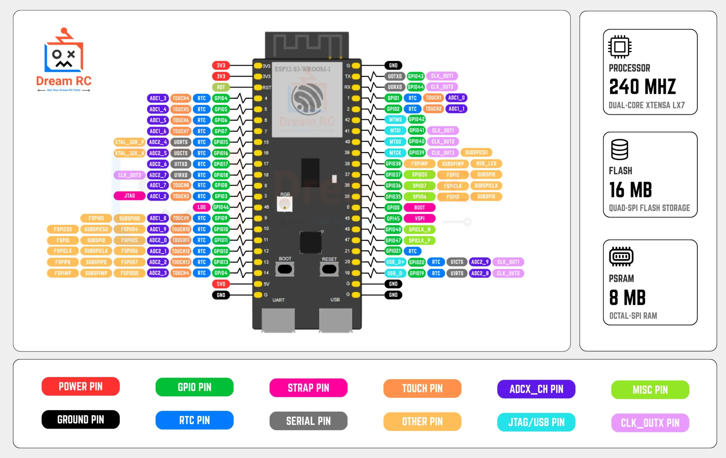Click the USB connector port on board
This screenshot has width=726, height=458.
coord(335,320)
